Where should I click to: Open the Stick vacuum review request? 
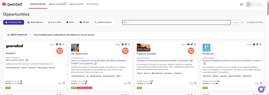[15, 60]
